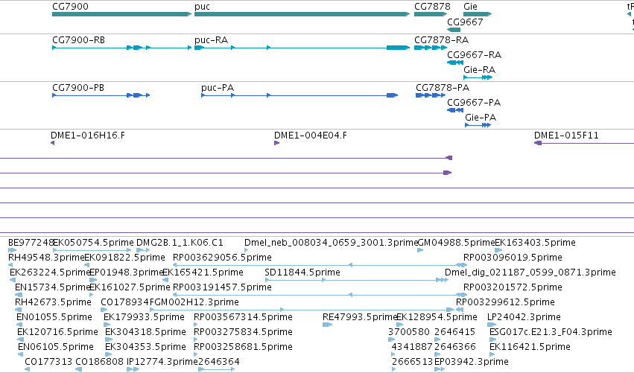Select the EN01055.5prime label
Viewport: 634px width, 373px height.
pyautogui.click(x=54, y=317)
